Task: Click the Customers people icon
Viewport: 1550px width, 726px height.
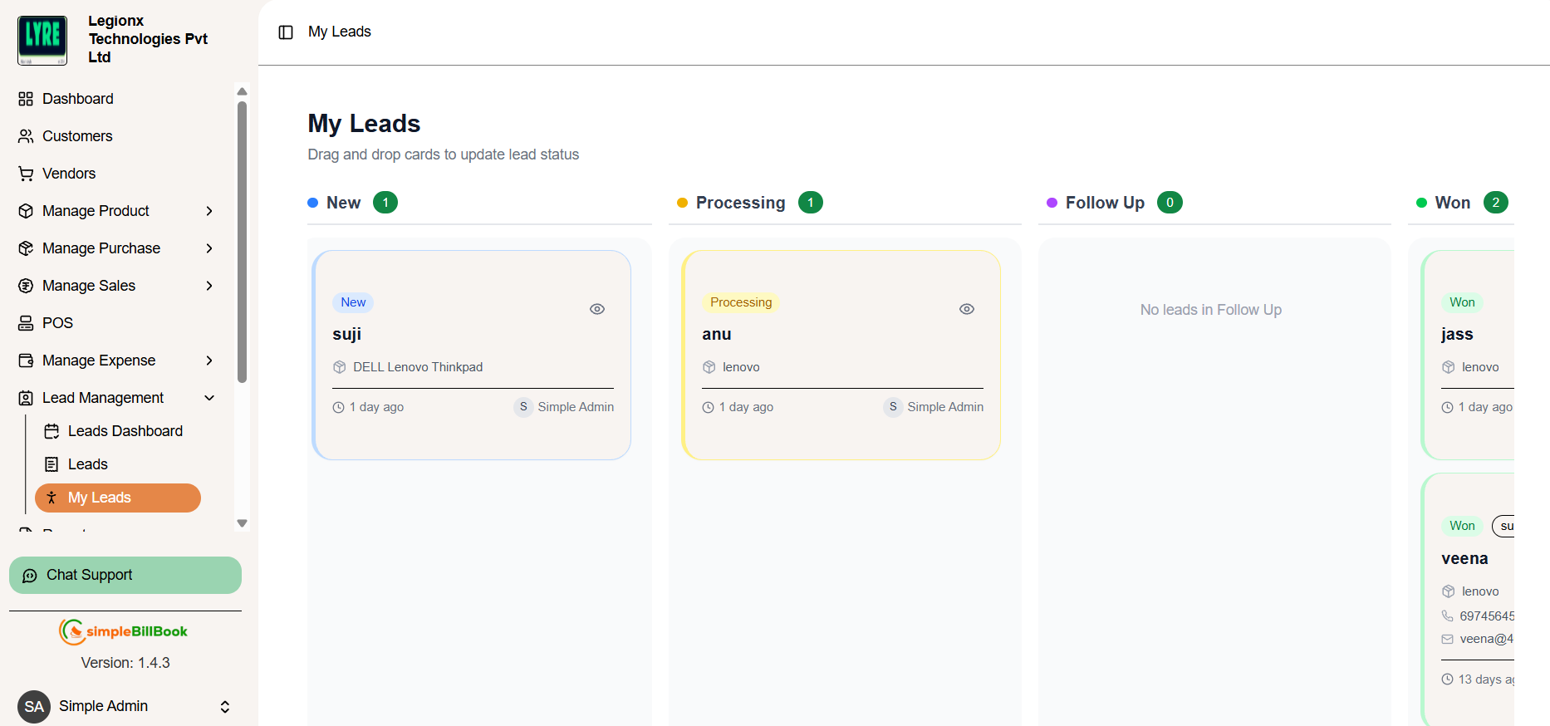Action: (x=26, y=136)
